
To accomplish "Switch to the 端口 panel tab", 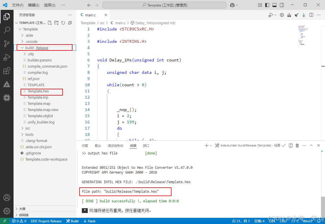I will pyautogui.click(x=146, y=146).
